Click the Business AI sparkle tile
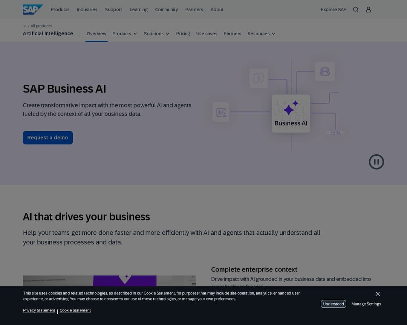Screen dimensions: 407x325 291,114
